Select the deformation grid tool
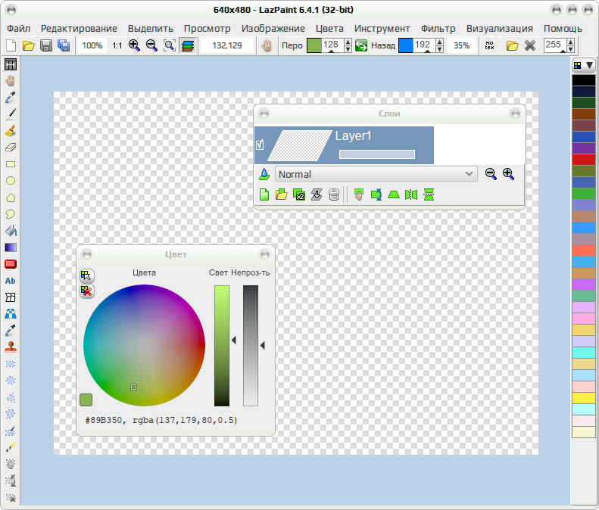The height and width of the screenshot is (510, 599). tap(11, 297)
